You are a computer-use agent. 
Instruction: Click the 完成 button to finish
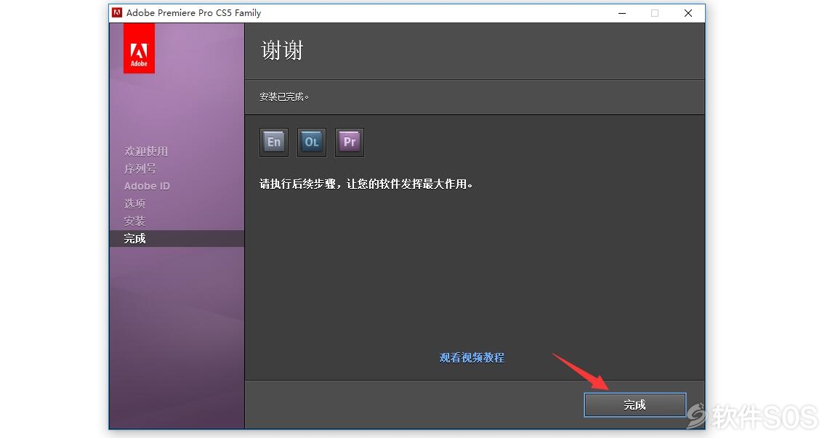[x=634, y=405]
